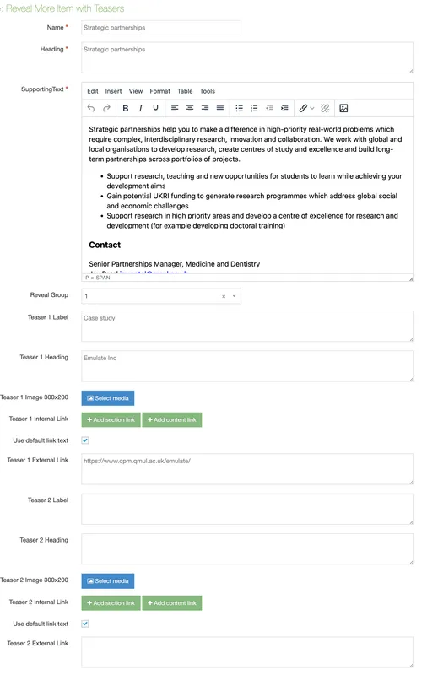Viewport: 427px width, 675px height.
Task: Clear the Reveal Group selection
Action: [224, 296]
